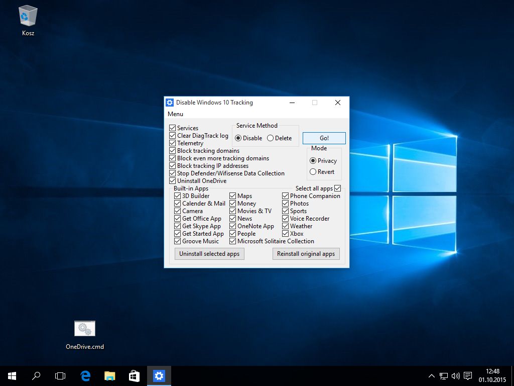Toggle Block tracking IP addresses checkbox
Viewport: 514px width, 386px height.
click(x=173, y=165)
